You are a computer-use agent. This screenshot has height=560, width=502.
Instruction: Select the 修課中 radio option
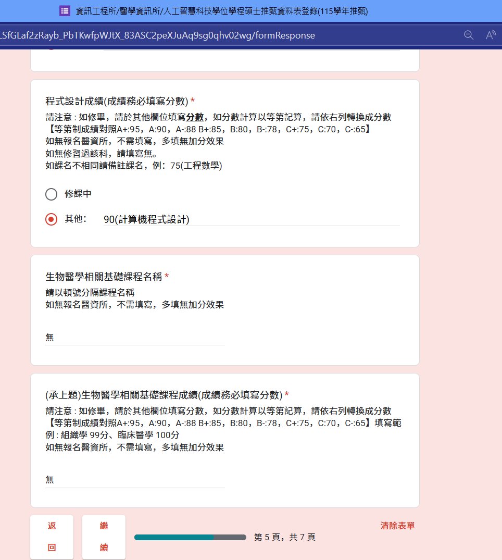tap(51, 194)
